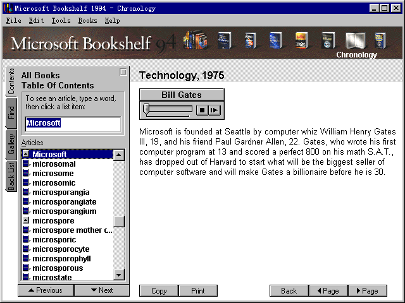Viewport: 405px width, 303px height.
Task: Open the Atlas book icon
Action: (x=328, y=40)
